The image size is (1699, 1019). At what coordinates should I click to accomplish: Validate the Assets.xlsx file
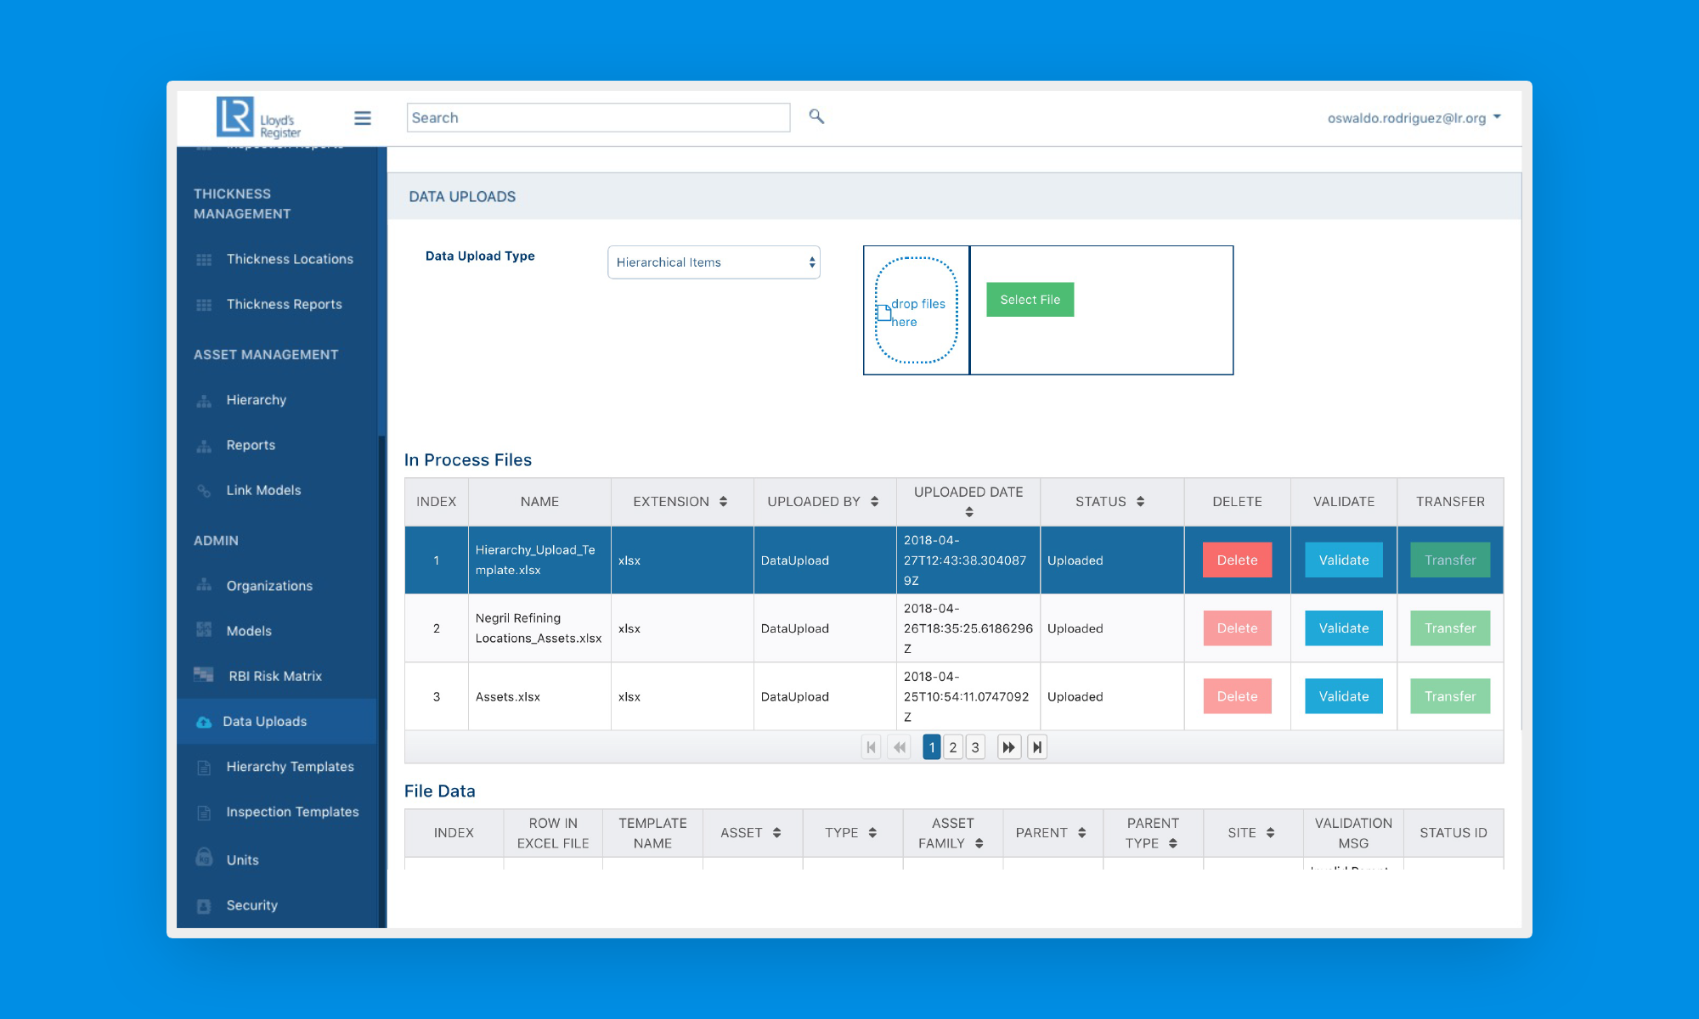1344,696
